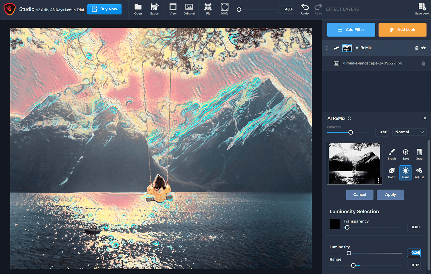Click the Save Look icon
Viewport: 431px width, 274px height.
coord(422,9)
